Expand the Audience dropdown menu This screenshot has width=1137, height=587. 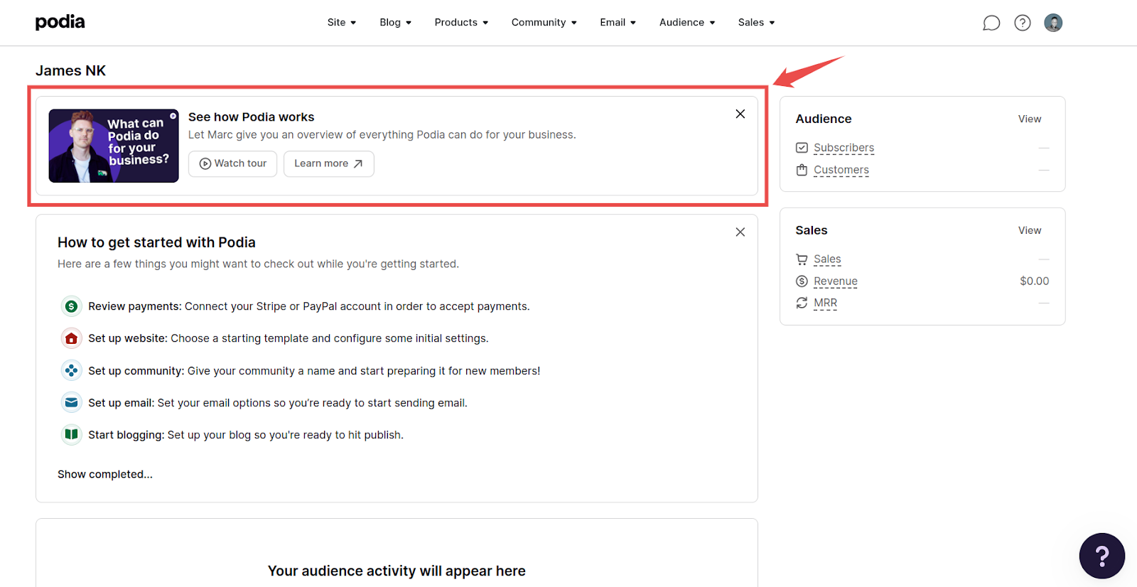tap(687, 23)
